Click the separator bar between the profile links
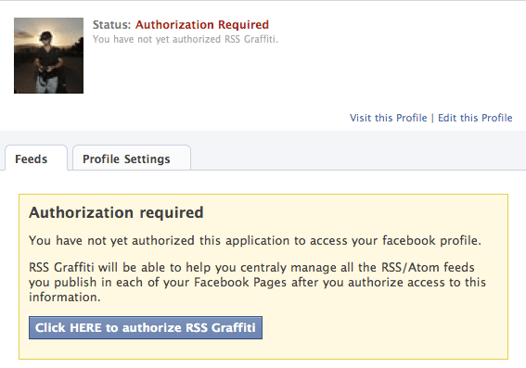This screenshot has width=526, height=368. click(x=432, y=118)
